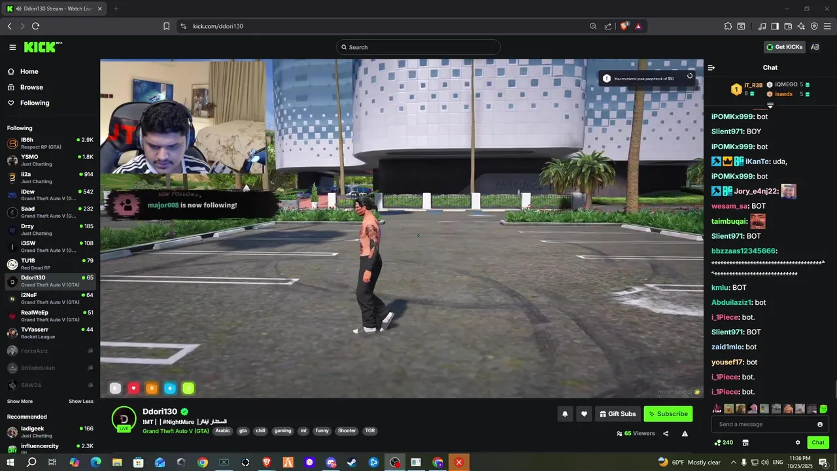The width and height of the screenshot is (837, 471).
Task: Go to Home in the sidebar
Action: tap(29, 71)
